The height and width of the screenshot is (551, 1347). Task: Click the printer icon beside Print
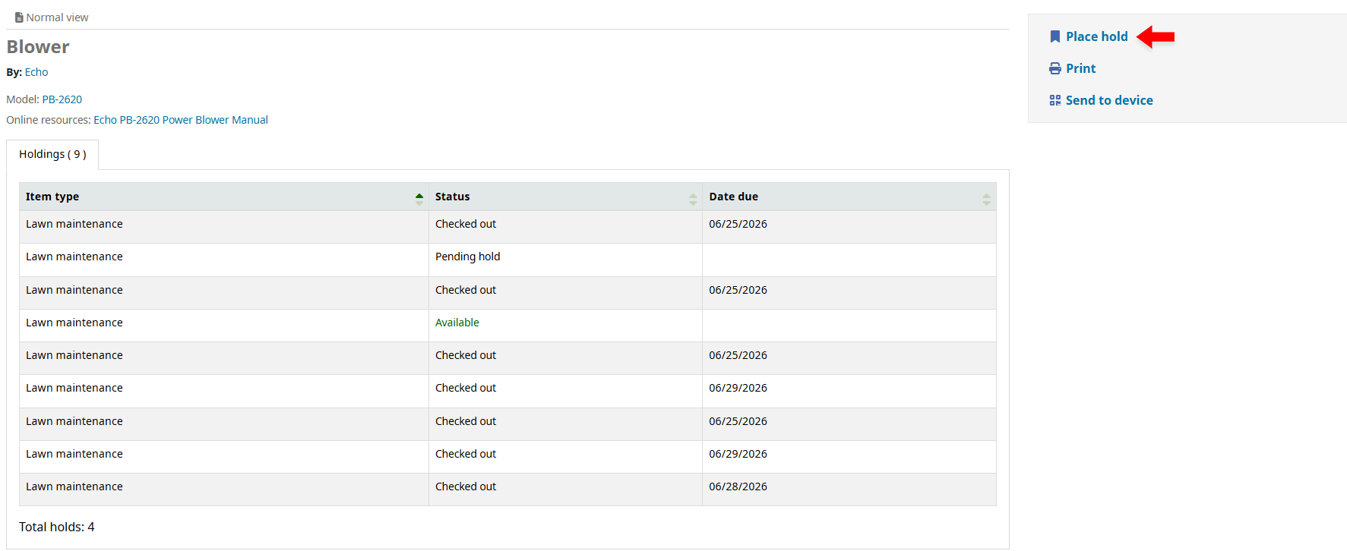point(1055,68)
